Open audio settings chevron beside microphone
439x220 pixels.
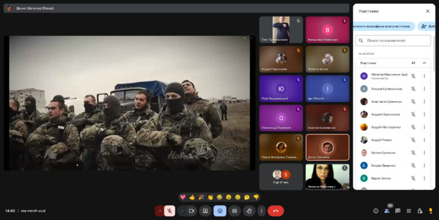click(160, 211)
